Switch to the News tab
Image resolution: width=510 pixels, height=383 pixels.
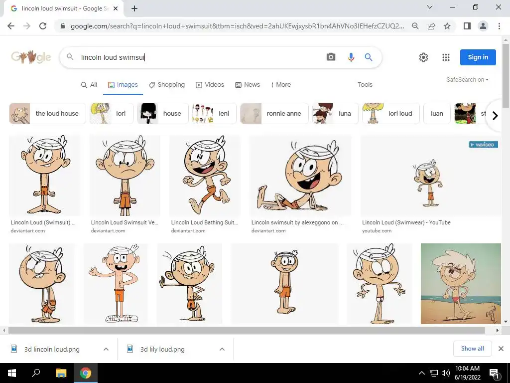click(248, 85)
